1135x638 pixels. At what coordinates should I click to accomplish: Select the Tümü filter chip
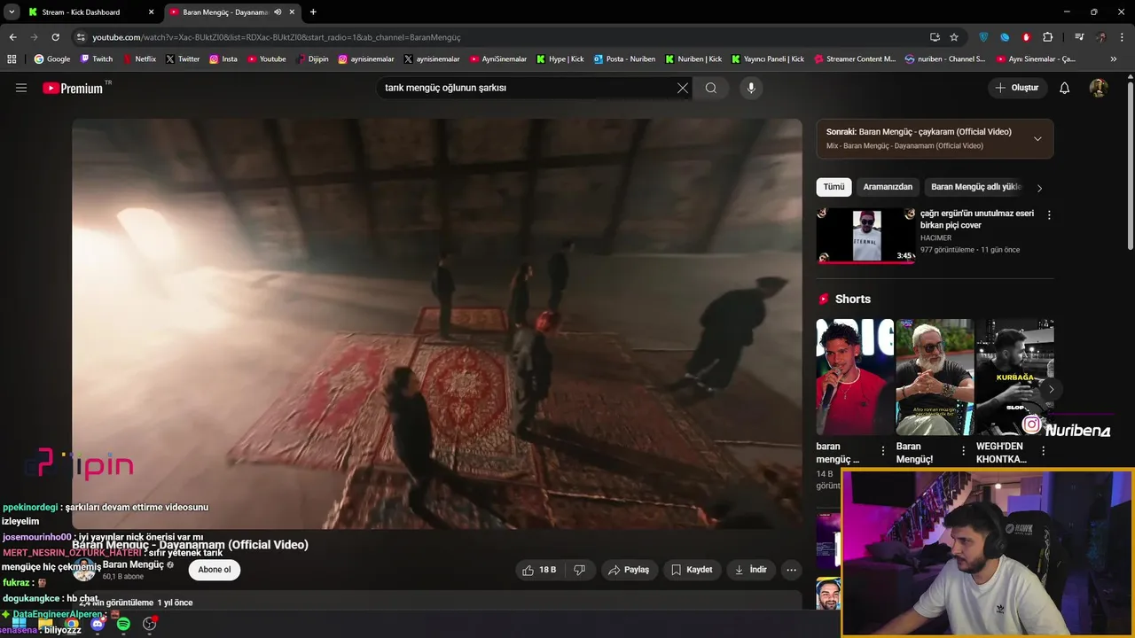pos(834,187)
